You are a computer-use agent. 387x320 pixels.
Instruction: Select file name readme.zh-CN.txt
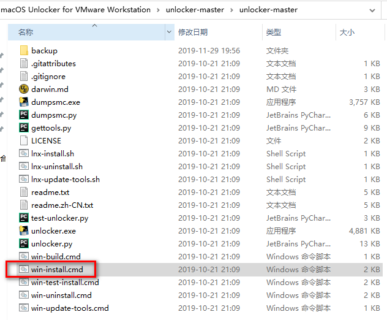pyautogui.click(x=62, y=205)
